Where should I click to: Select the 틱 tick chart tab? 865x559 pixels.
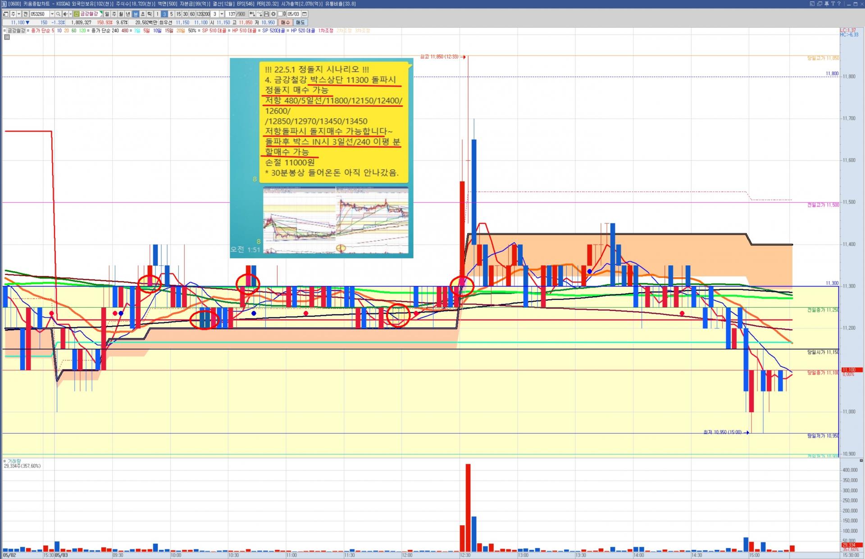pos(150,14)
